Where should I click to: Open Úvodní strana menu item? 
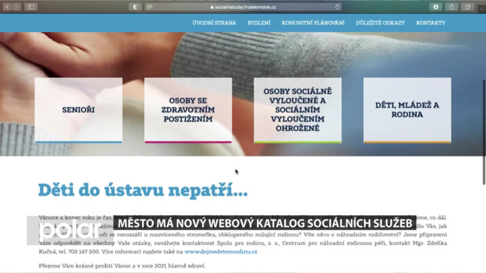click(x=214, y=22)
